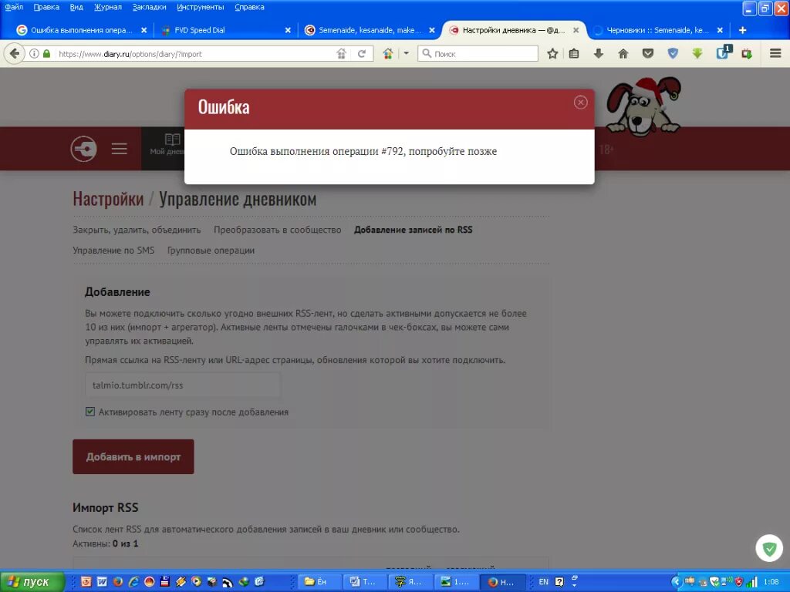The image size is (790, 592).
Task: Click the blue shield extension icon
Action: click(x=673, y=53)
